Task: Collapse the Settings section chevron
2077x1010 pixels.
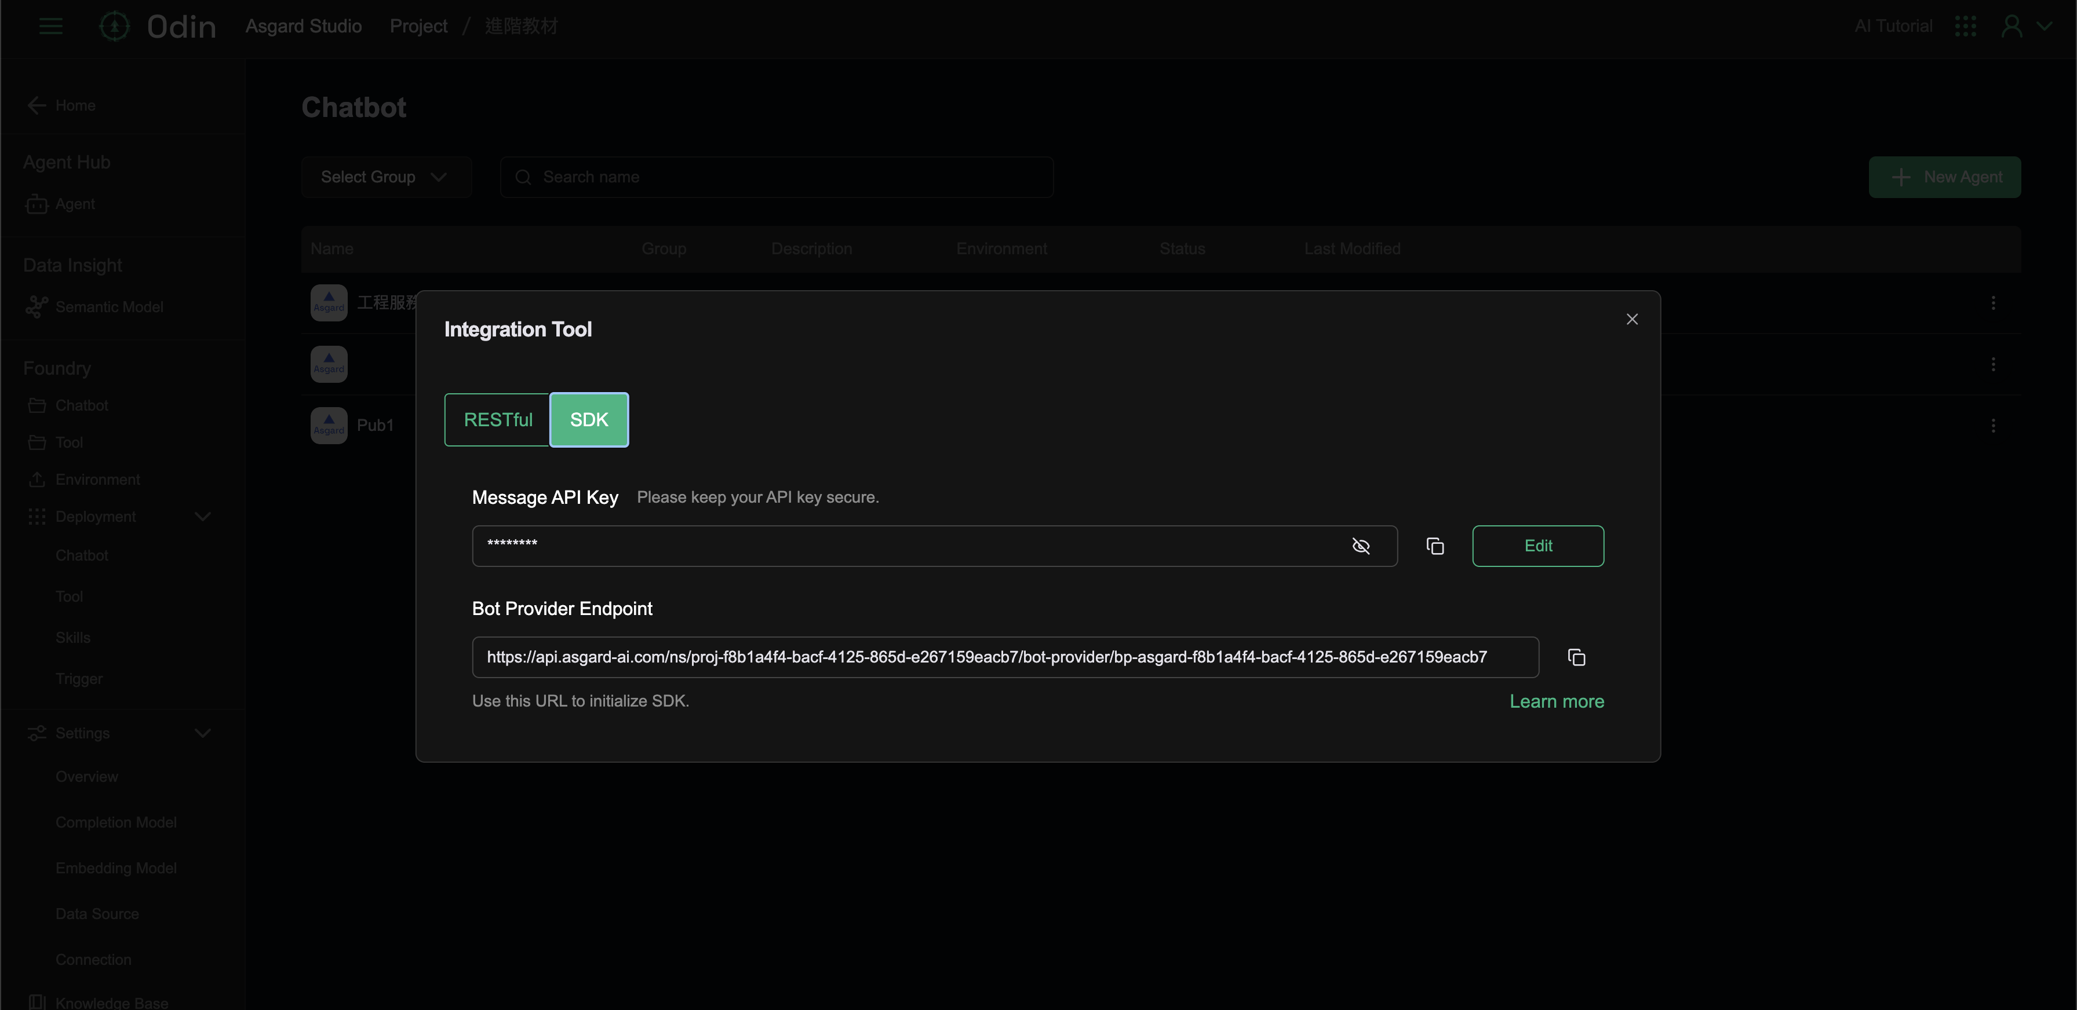Action: click(202, 733)
